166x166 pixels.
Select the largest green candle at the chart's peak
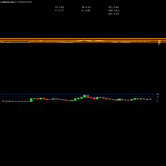(85, 96)
